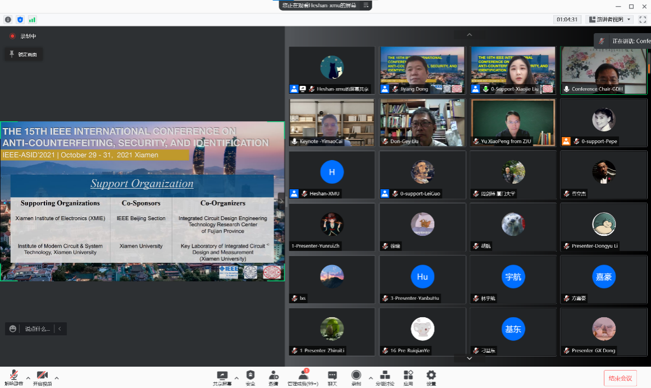
Task: Open the Apps icon in toolbar
Action: click(408, 376)
